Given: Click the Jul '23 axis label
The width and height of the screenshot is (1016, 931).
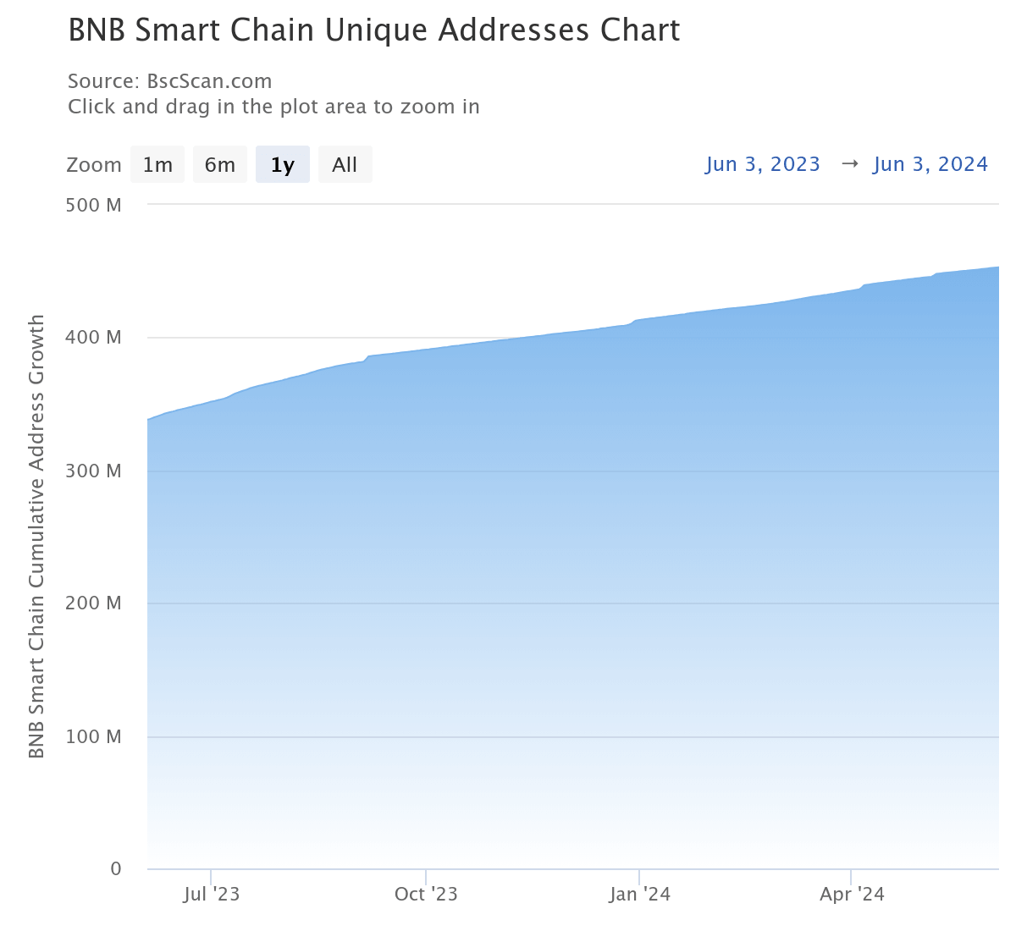Looking at the screenshot, I should 213,894.
